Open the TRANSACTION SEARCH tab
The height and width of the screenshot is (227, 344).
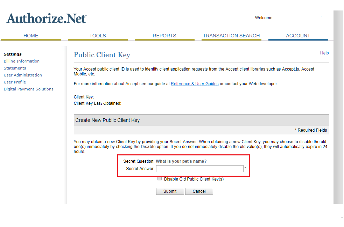pyautogui.click(x=231, y=35)
